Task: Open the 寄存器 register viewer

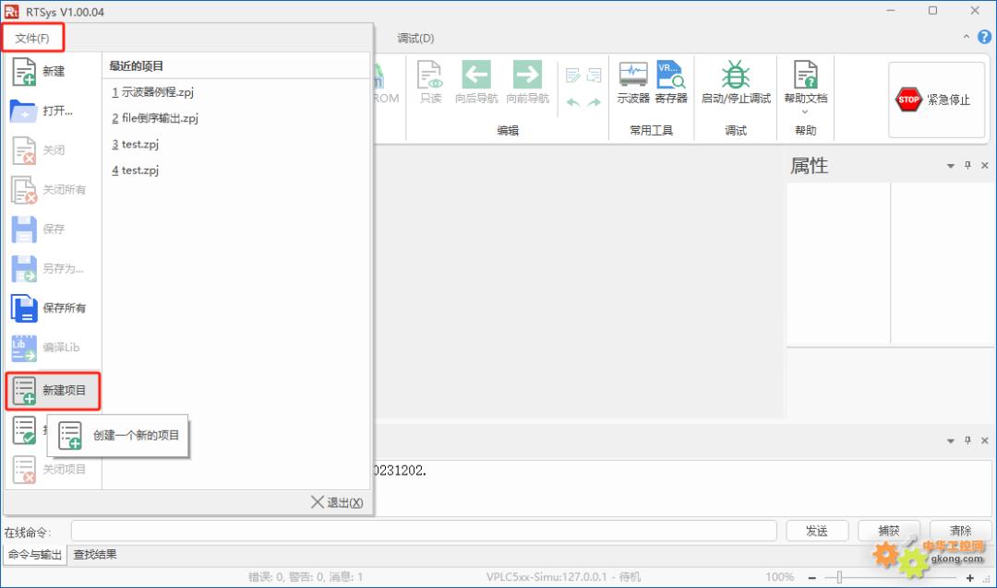Action: [x=671, y=81]
